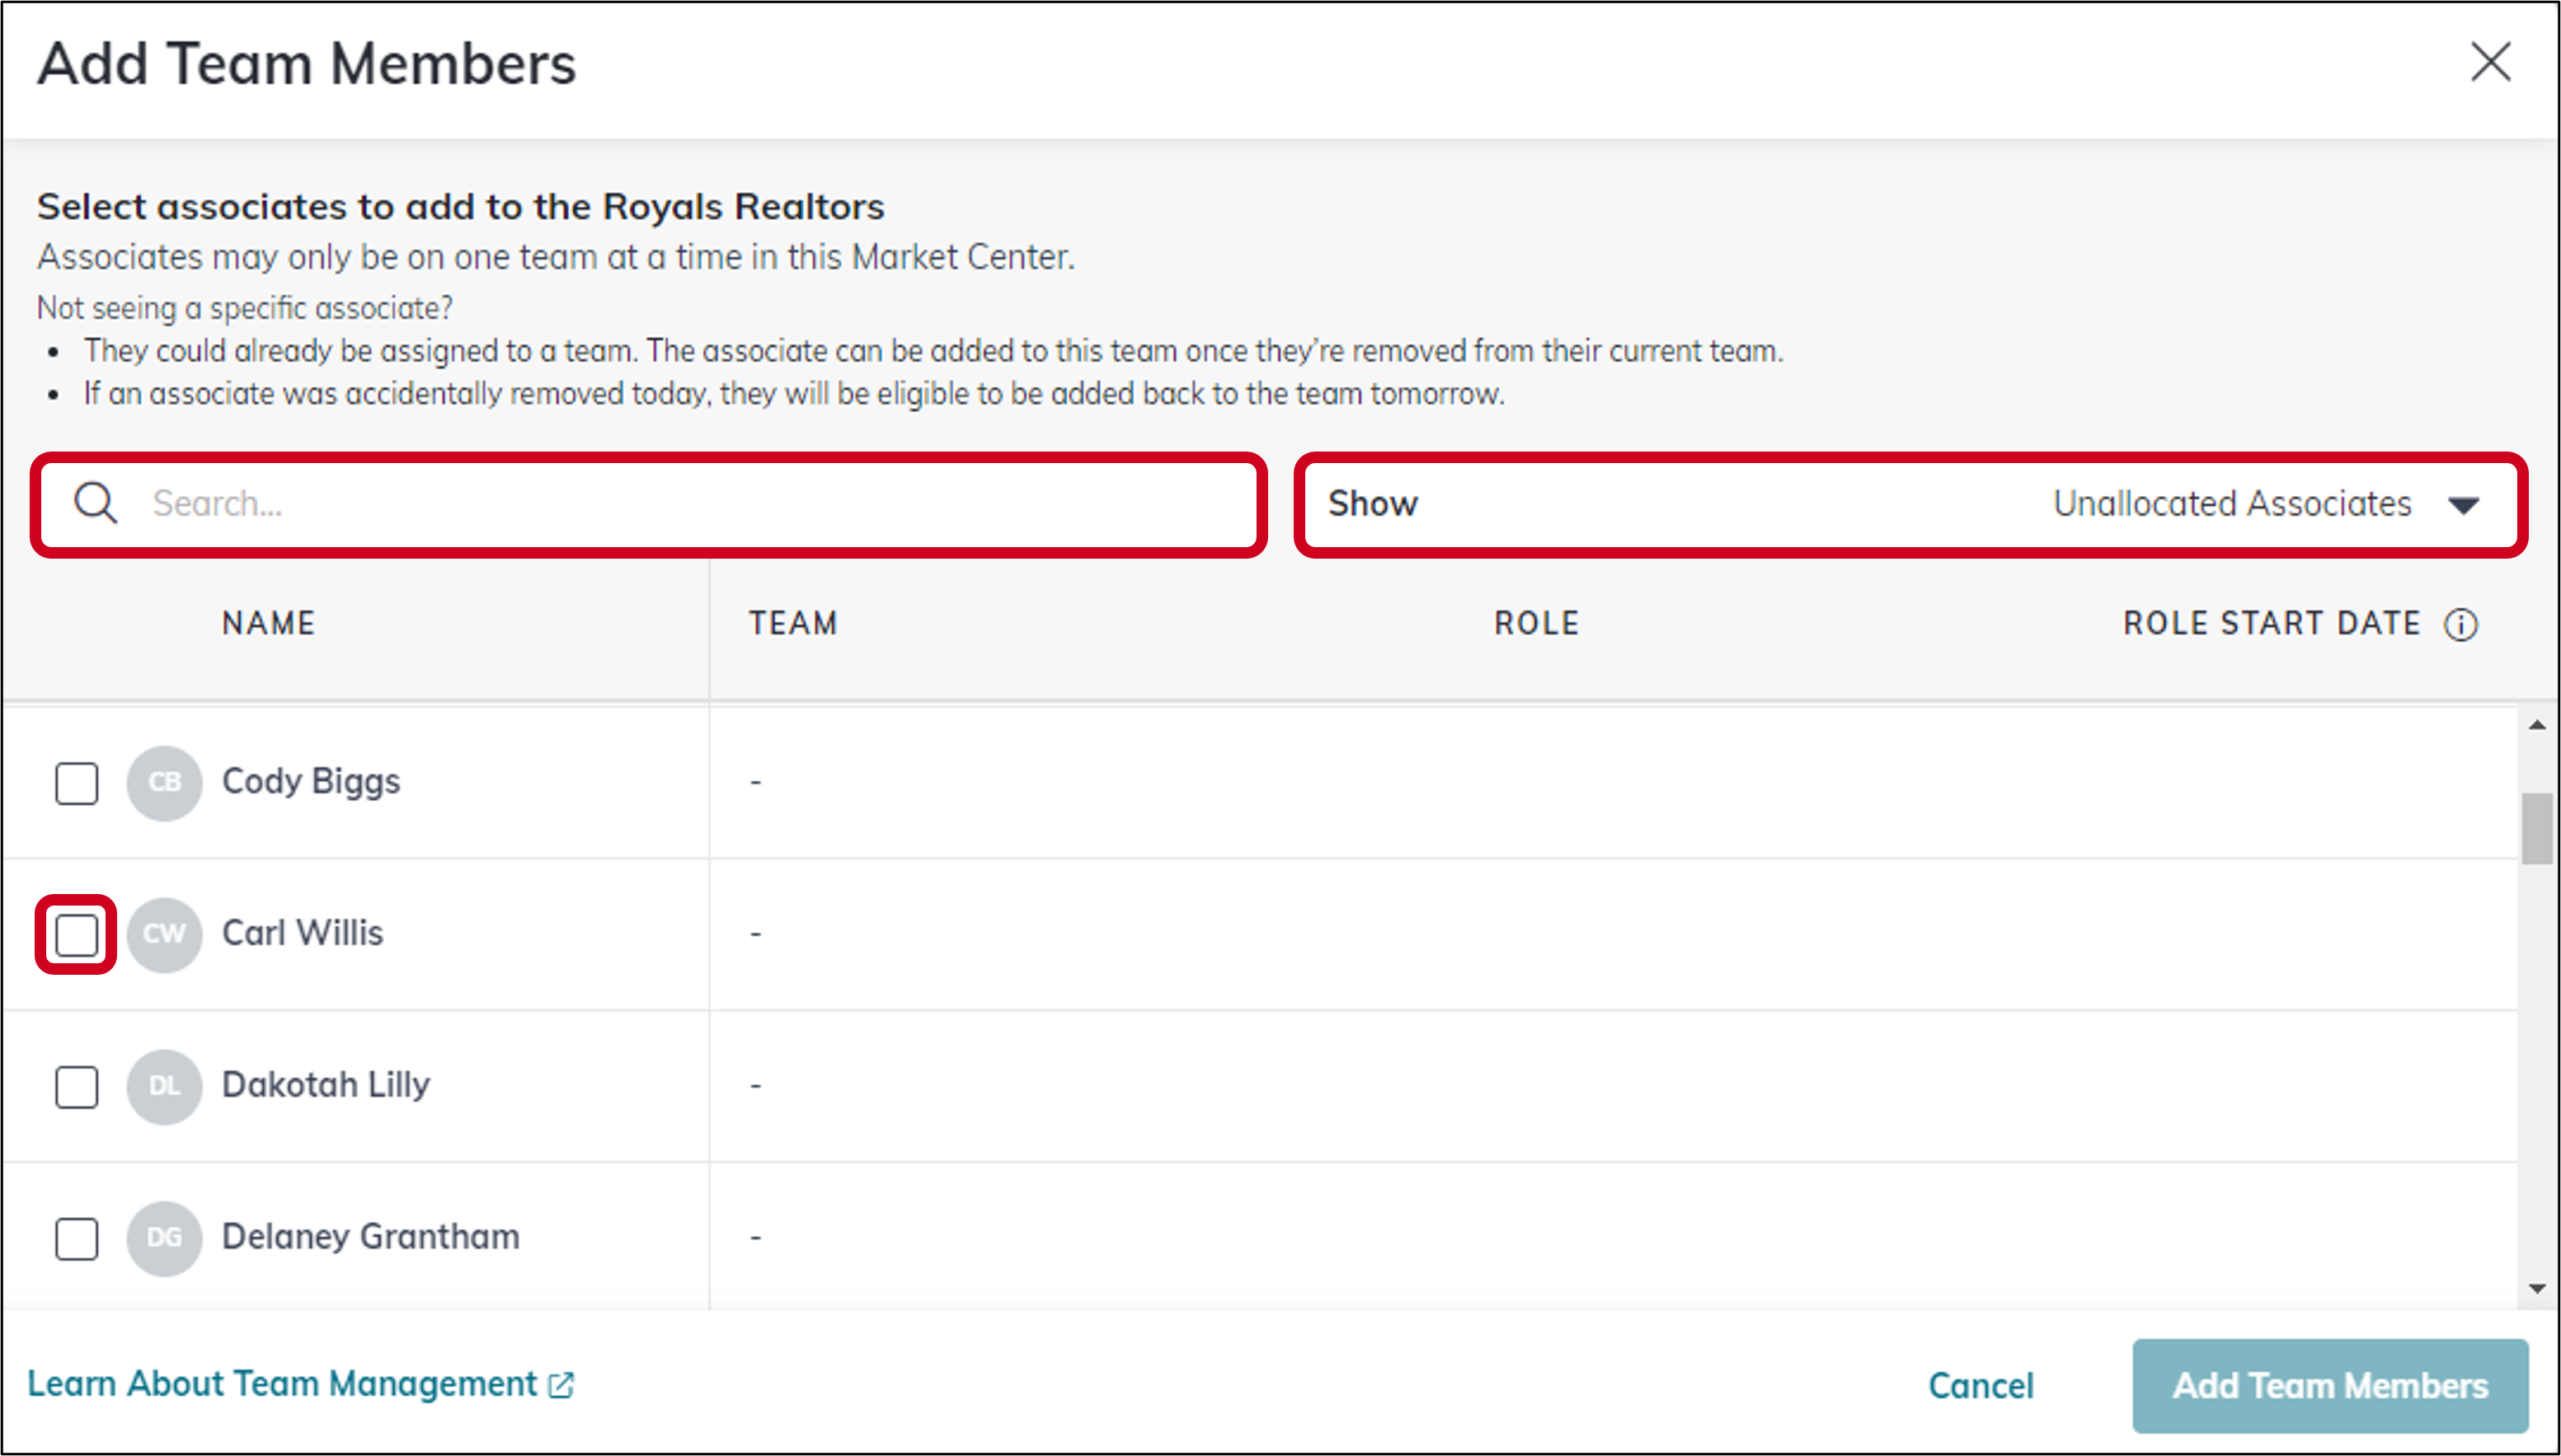
Task: Click the ROLE column header
Action: pyautogui.click(x=1535, y=622)
